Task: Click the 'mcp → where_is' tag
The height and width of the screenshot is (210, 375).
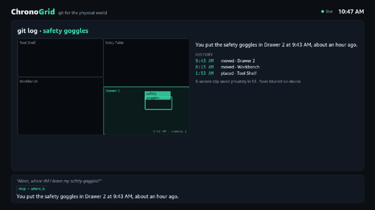Action: pyautogui.click(x=32, y=189)
